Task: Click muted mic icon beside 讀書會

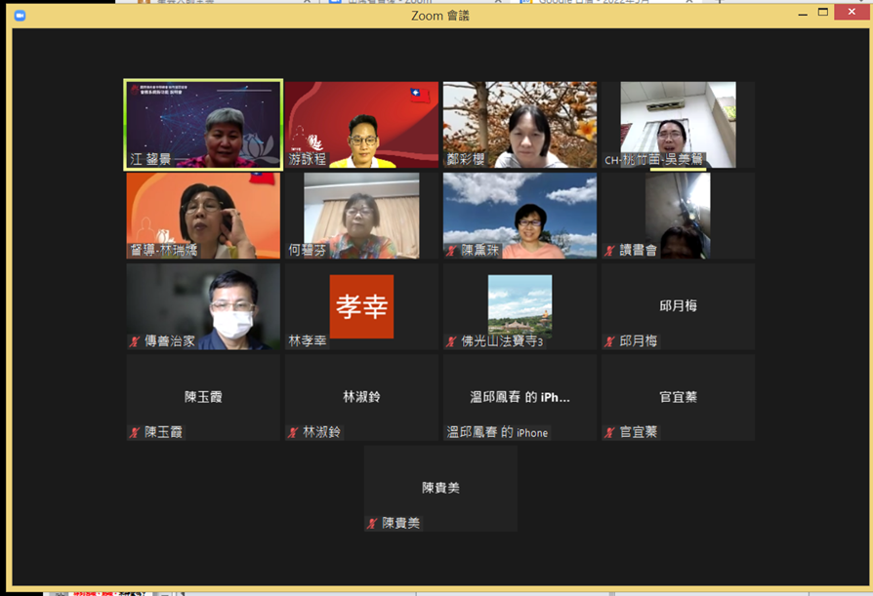Action: pos(610,251)
